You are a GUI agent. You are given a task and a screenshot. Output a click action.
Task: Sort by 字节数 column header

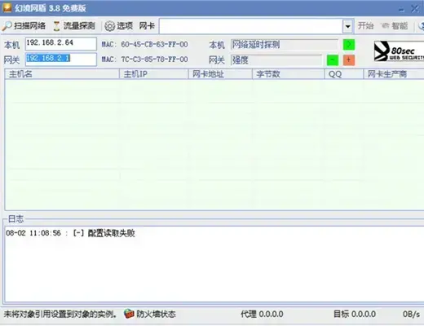289,74
